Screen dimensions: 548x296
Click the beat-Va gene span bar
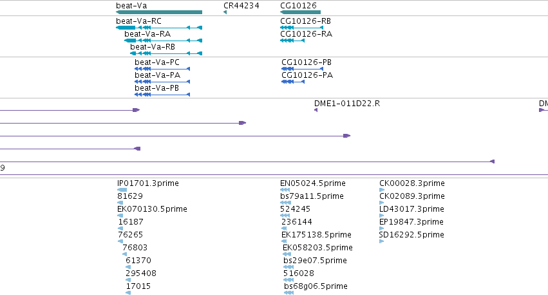point(159,12)
